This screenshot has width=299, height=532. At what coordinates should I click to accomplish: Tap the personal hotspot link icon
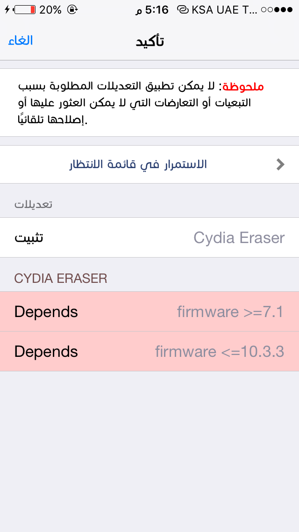click(x=183, y=10)
